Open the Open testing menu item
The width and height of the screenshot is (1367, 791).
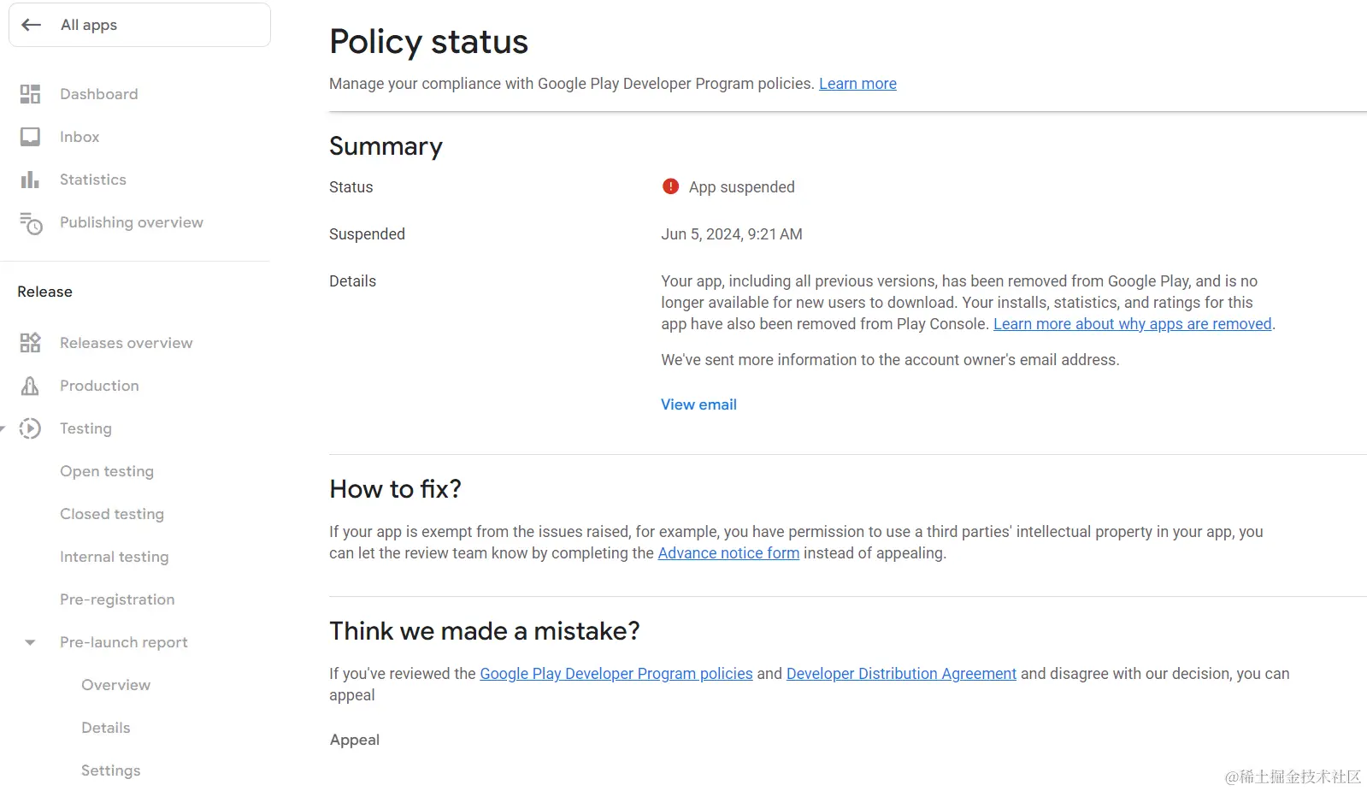[x=107, y=471]
